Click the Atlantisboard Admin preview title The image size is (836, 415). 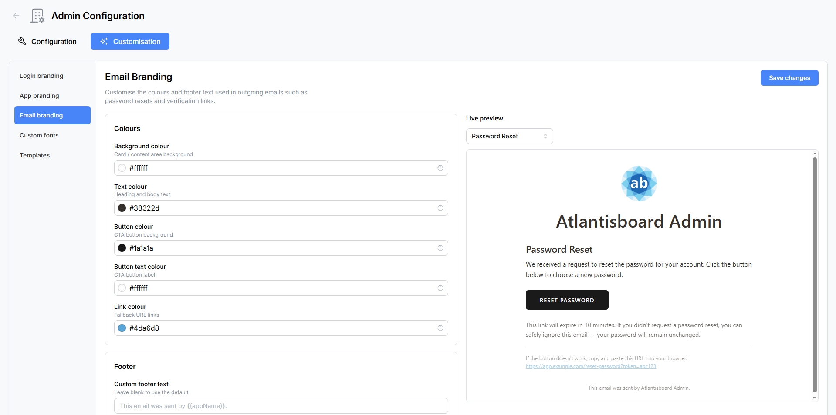639,221
